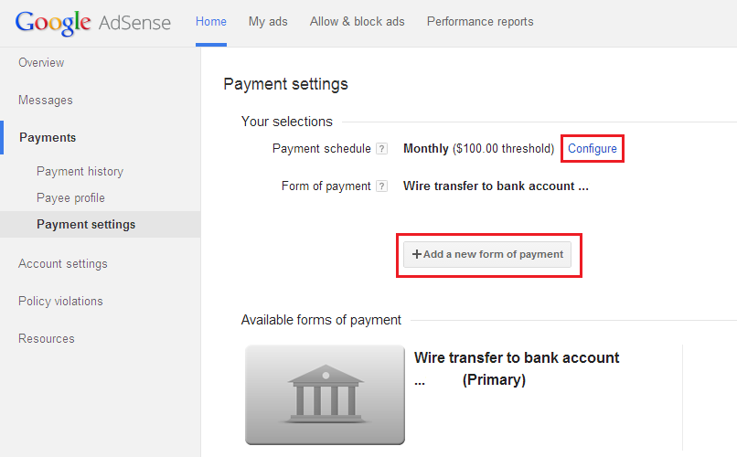Click the 'Your selections' section heading

(x=287, y=122)
